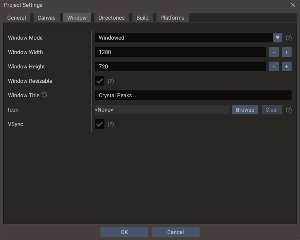The height and width of the screenshot is (240, 300).
Task: Switch to the General tab
Action: coord(17,18)
